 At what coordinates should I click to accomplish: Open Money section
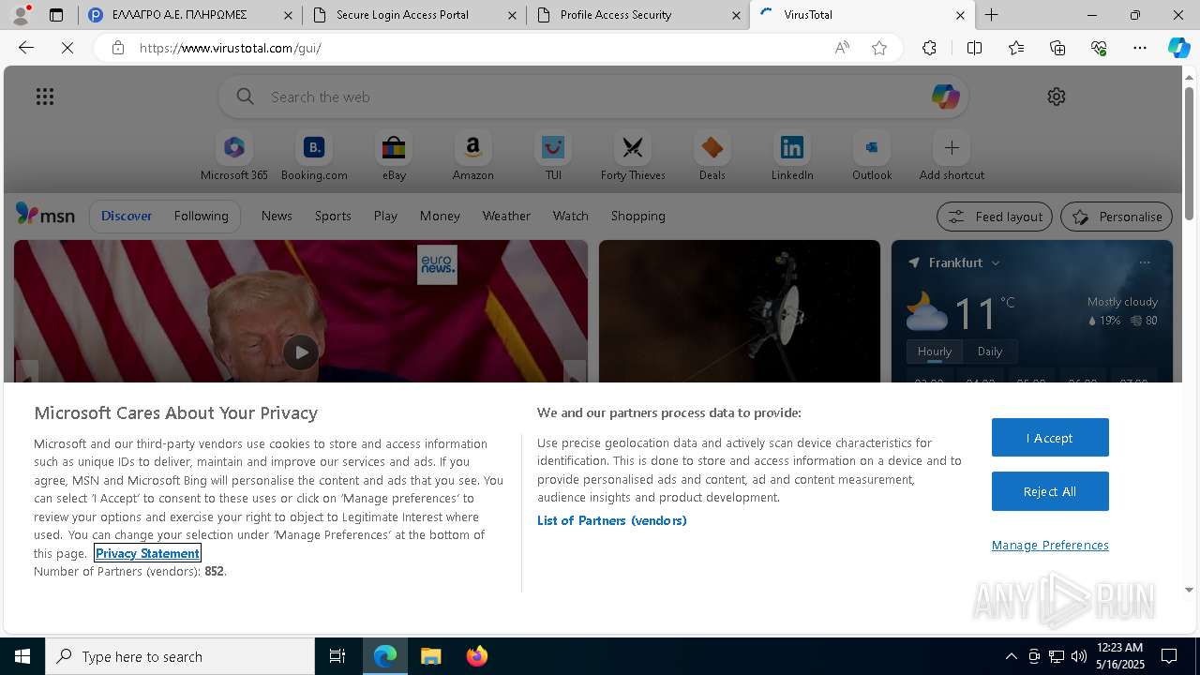coord(440,216)
